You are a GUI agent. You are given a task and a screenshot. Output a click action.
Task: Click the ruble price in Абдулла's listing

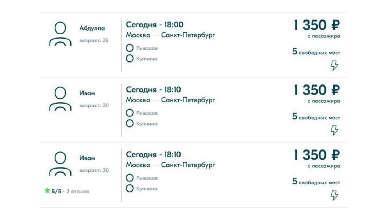[316, 25]
